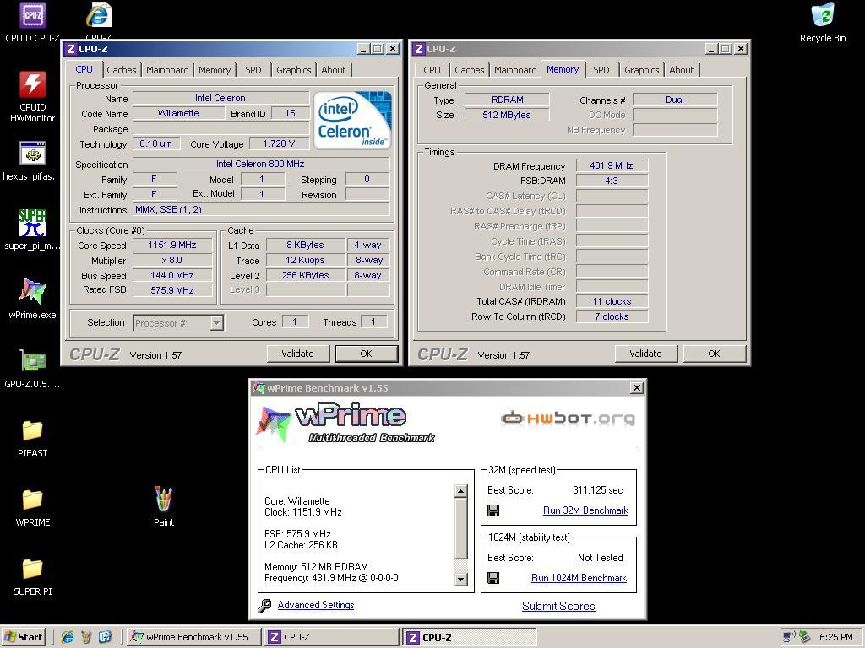This screenshot has width=865, height=648.
Task: Click Validate in the right CPU-Z window
Action: tap(646, 354)
